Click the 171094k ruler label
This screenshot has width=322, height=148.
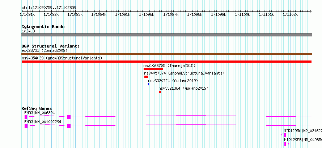[x=99, y=14]
